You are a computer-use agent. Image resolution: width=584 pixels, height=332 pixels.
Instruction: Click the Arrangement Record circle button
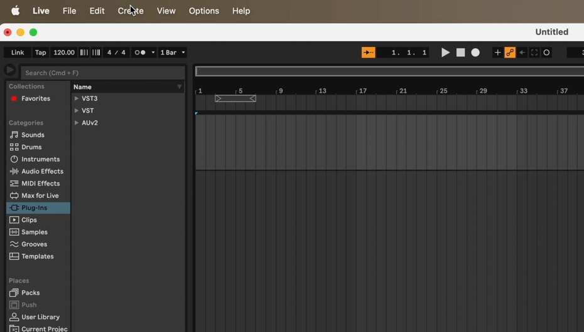click(x=475, y=53)
